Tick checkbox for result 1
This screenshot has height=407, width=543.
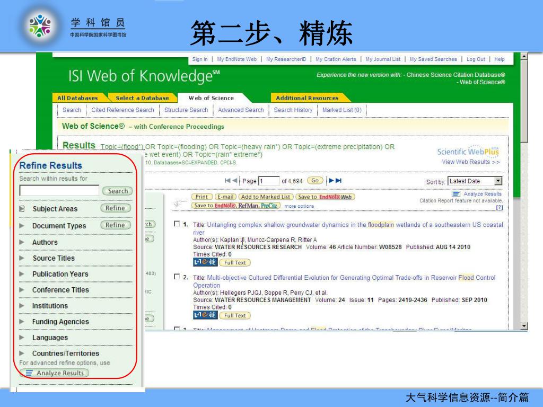coord(177,224)
